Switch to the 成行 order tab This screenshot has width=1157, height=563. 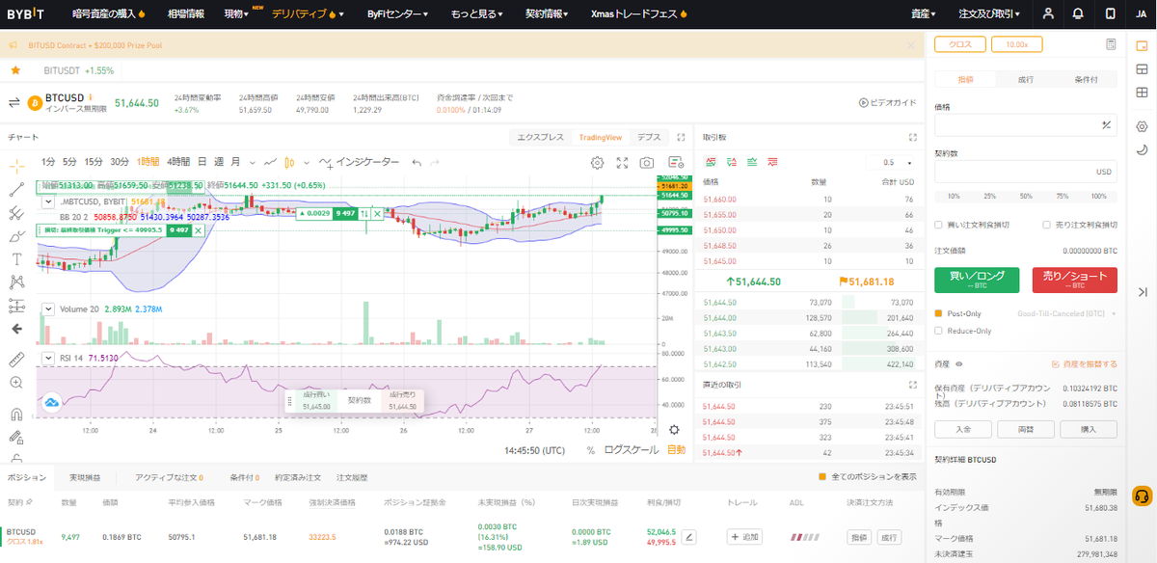point(1025,79)
